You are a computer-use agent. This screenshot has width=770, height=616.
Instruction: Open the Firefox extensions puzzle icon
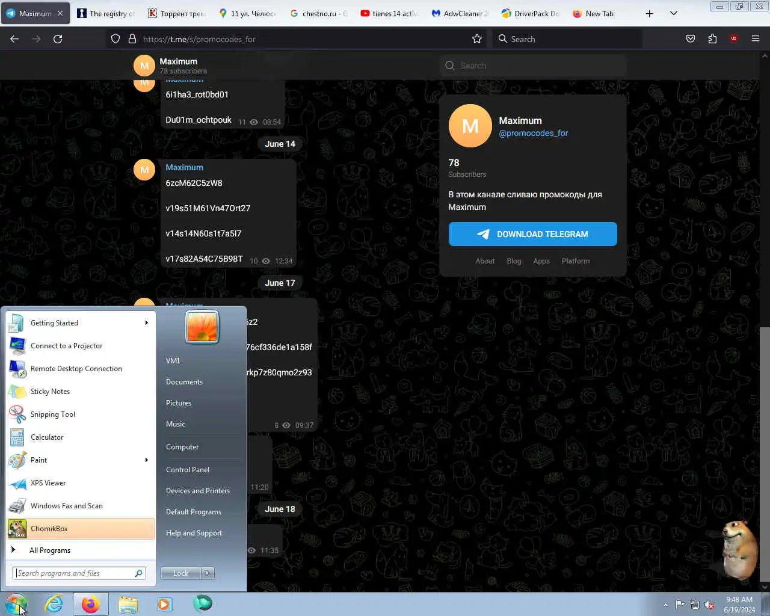tap(712, 38)
